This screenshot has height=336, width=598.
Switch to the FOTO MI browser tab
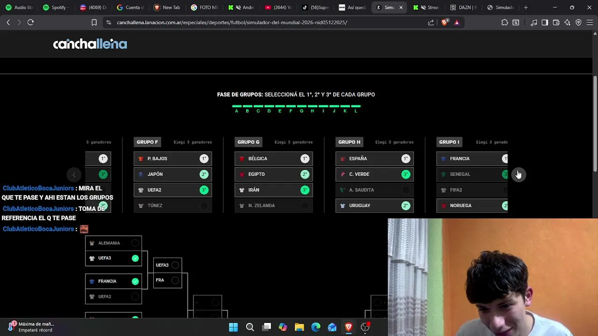205,7
